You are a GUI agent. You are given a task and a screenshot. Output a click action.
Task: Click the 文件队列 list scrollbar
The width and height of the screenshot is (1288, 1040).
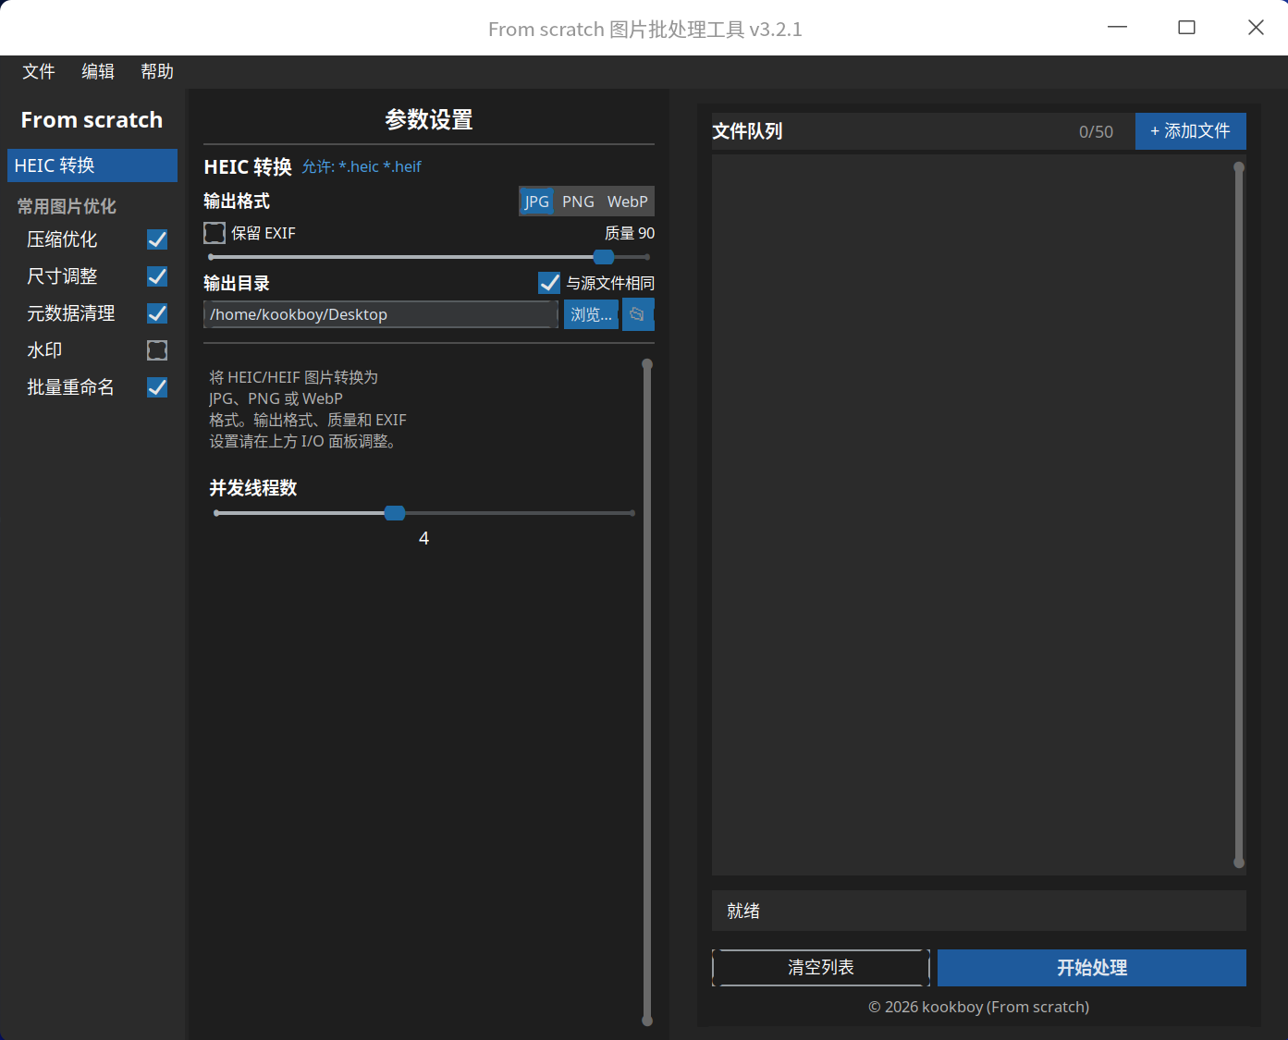point(1239,515)
